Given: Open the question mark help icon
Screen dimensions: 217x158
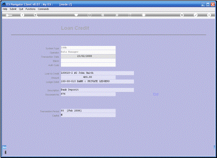Looking at the screenshot, I should (x=22, y=15).
